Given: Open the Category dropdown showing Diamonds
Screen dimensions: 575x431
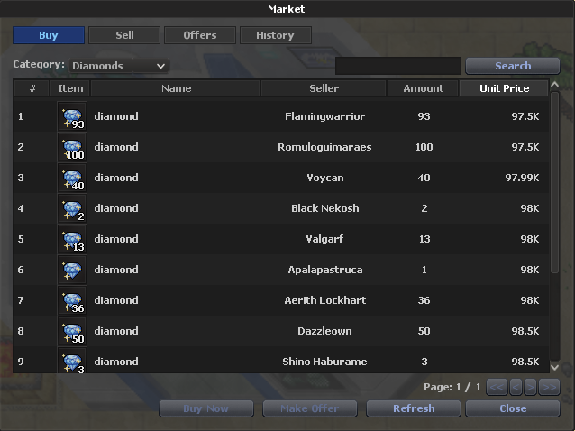Looking at the screenshot, I should click(x=119, y=66).
